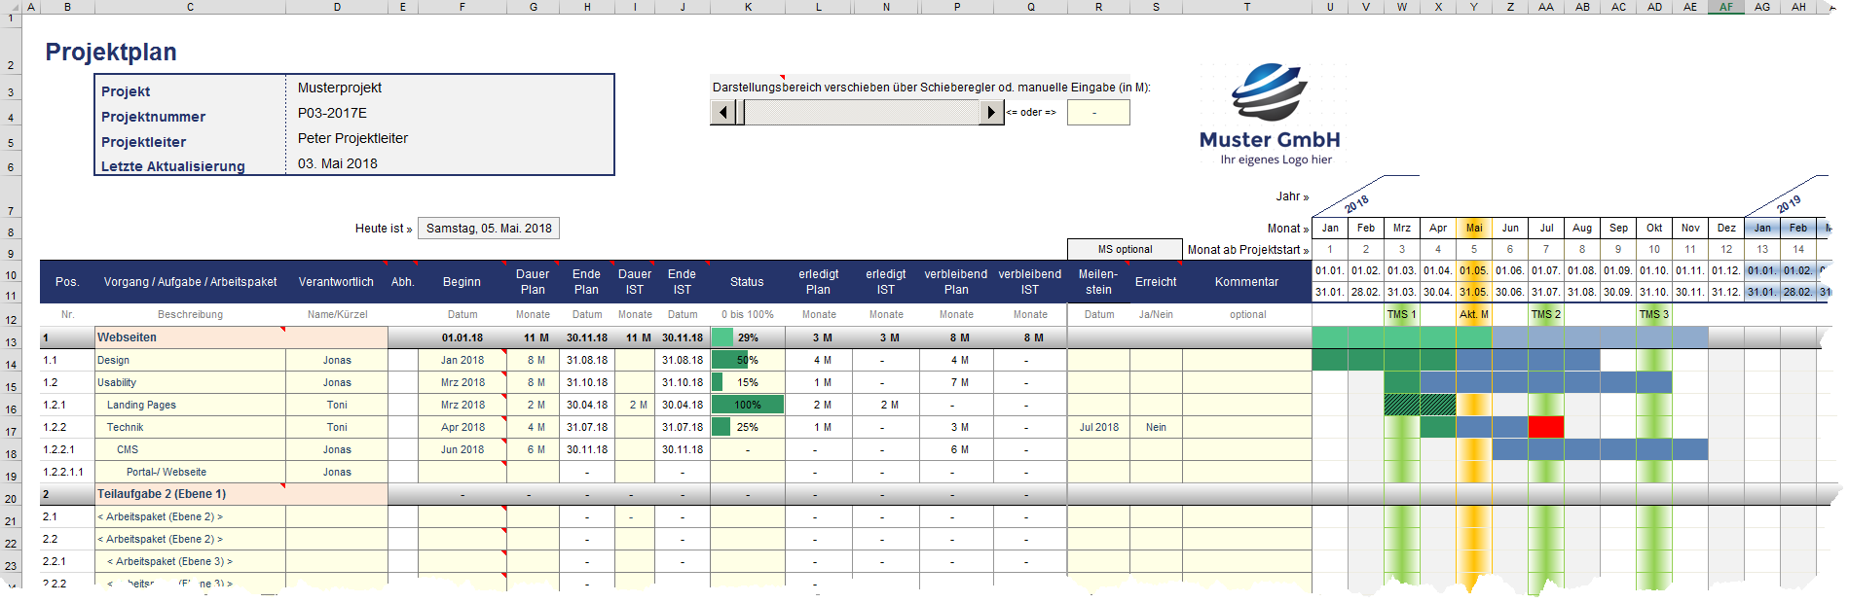Click the TMS 1 milestone marker

(1401, 314)
